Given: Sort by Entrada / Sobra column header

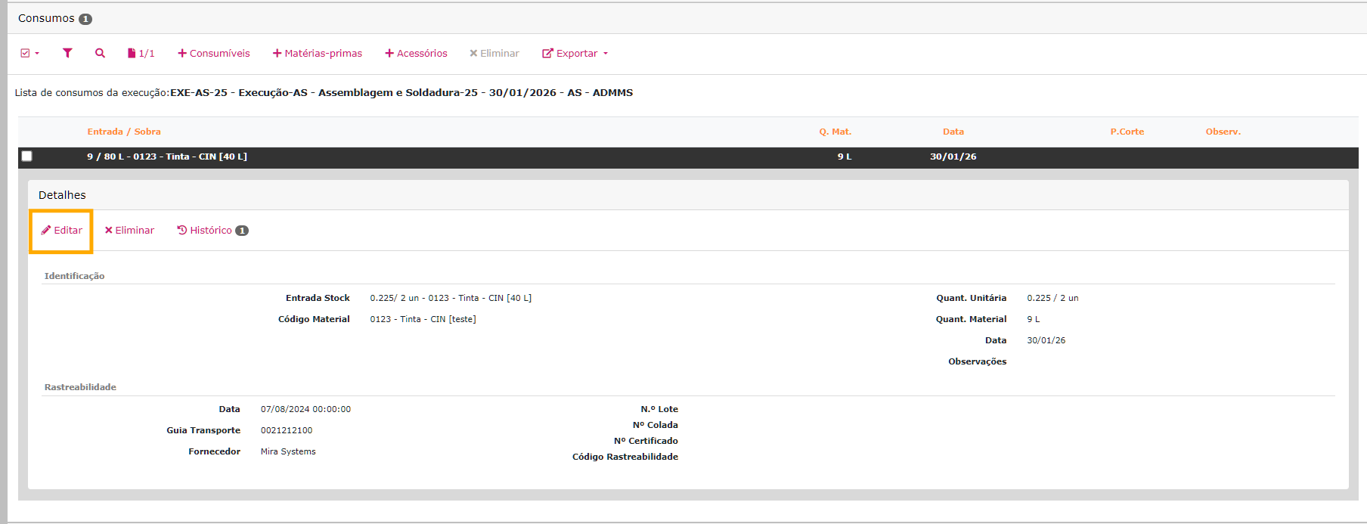Looking at the screenshot, I should [124, 132].
